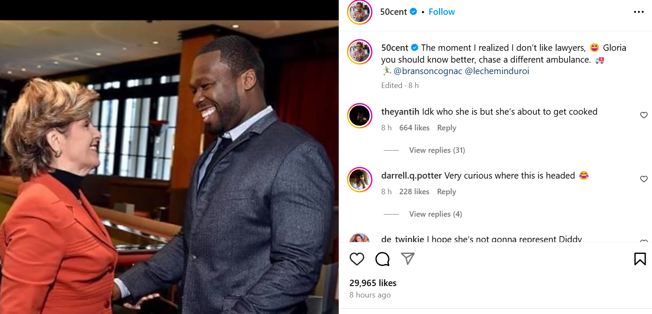Open the @lecheminduroi mention link

pyautogui.click(x=497, y=71)
